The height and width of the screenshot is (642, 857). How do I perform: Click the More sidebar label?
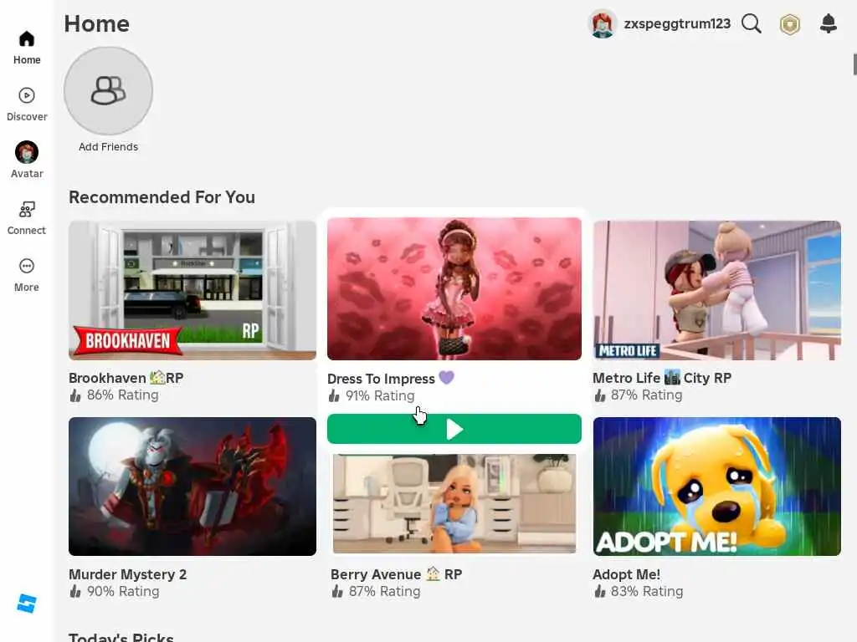(x=26, y=288)
